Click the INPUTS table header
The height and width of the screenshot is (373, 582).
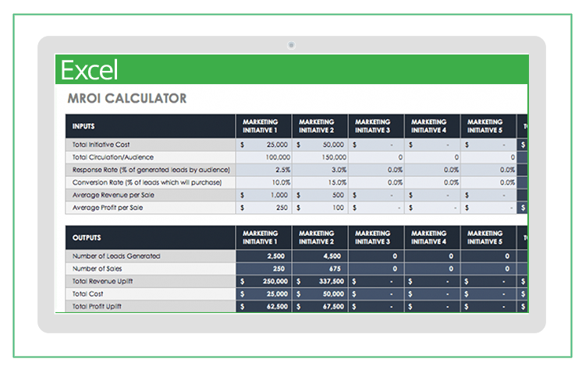click(84, 126)
